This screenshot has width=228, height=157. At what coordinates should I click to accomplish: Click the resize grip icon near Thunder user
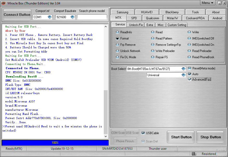coord(176,149)
